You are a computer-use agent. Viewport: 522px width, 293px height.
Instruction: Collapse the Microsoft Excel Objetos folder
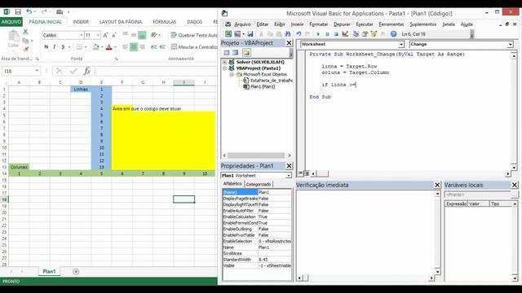[232, 74]
